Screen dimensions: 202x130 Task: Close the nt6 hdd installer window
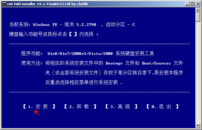[x=198, y=4]
